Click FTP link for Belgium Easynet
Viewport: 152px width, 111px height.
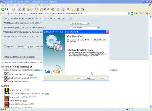point(29,90)
